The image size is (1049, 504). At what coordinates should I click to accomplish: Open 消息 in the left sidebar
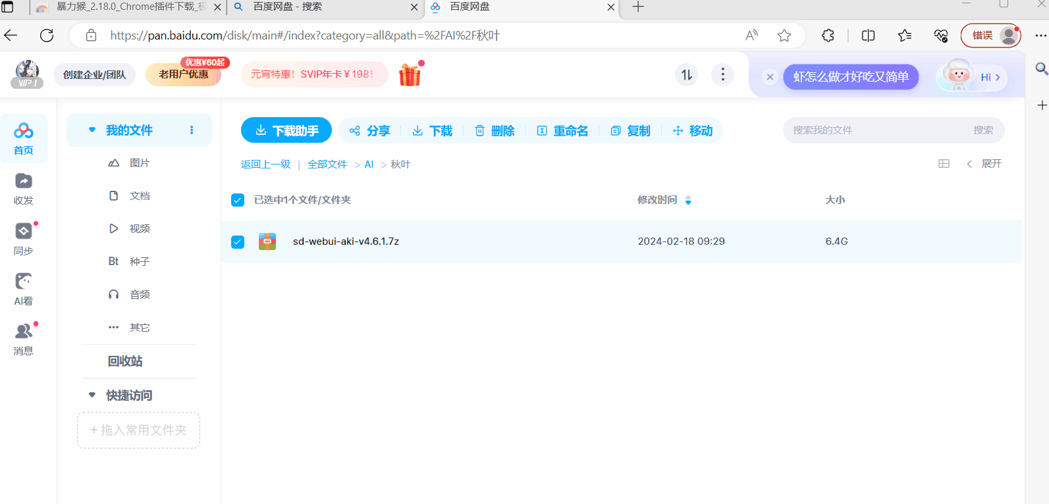(x=24, y=340)
